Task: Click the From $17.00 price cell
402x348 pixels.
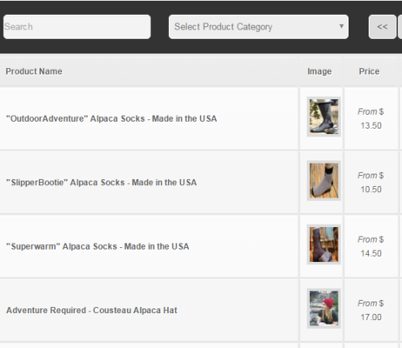Action: [371, 310]
